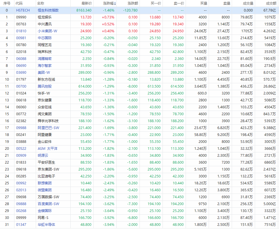Sort by 涨跌额 column header
This screenshot has width=279, height=229.
(133, 3)
